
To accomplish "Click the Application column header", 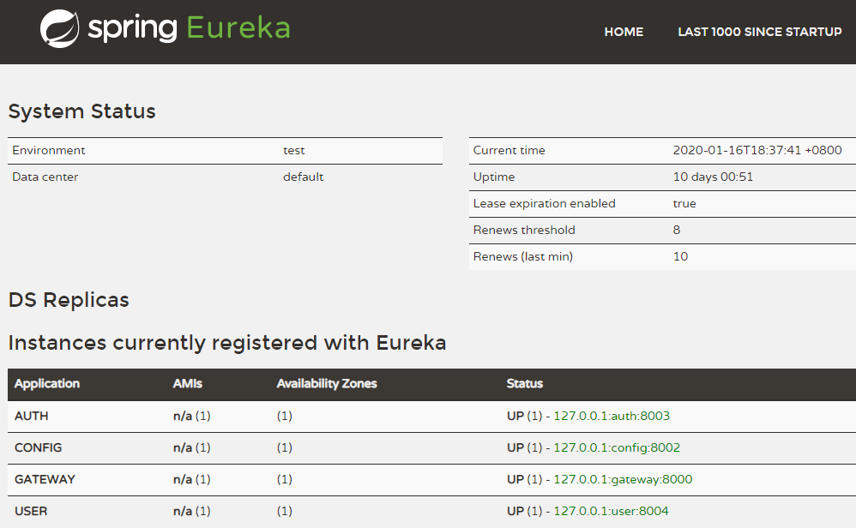I will coord(47,384).
